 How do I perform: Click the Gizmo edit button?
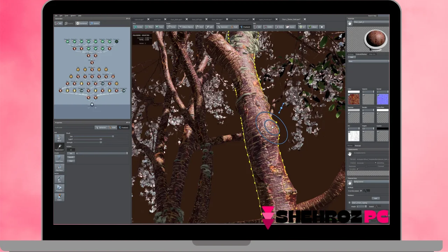(279, 27)
